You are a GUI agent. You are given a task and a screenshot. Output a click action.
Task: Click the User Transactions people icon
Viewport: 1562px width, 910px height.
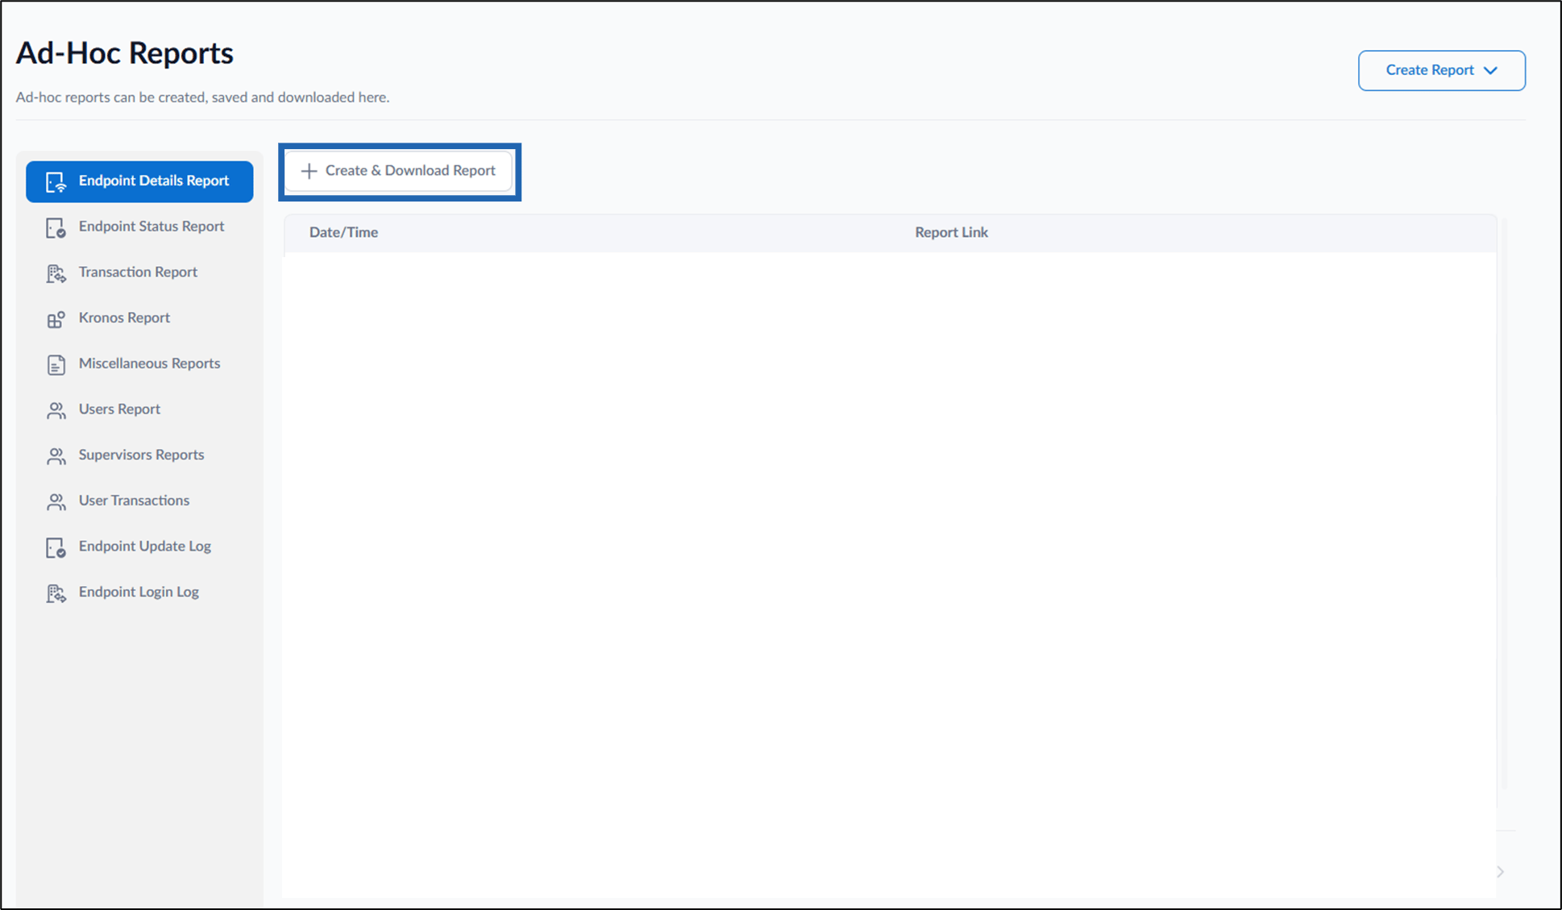(56, 501)
